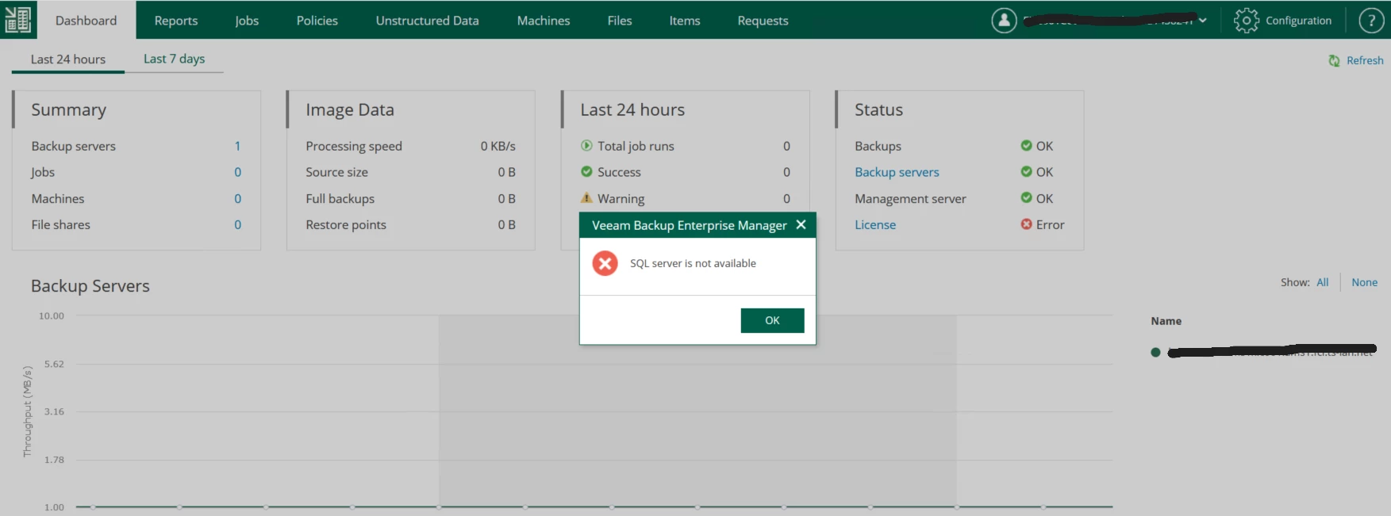Open the Jobs tab

247,21
